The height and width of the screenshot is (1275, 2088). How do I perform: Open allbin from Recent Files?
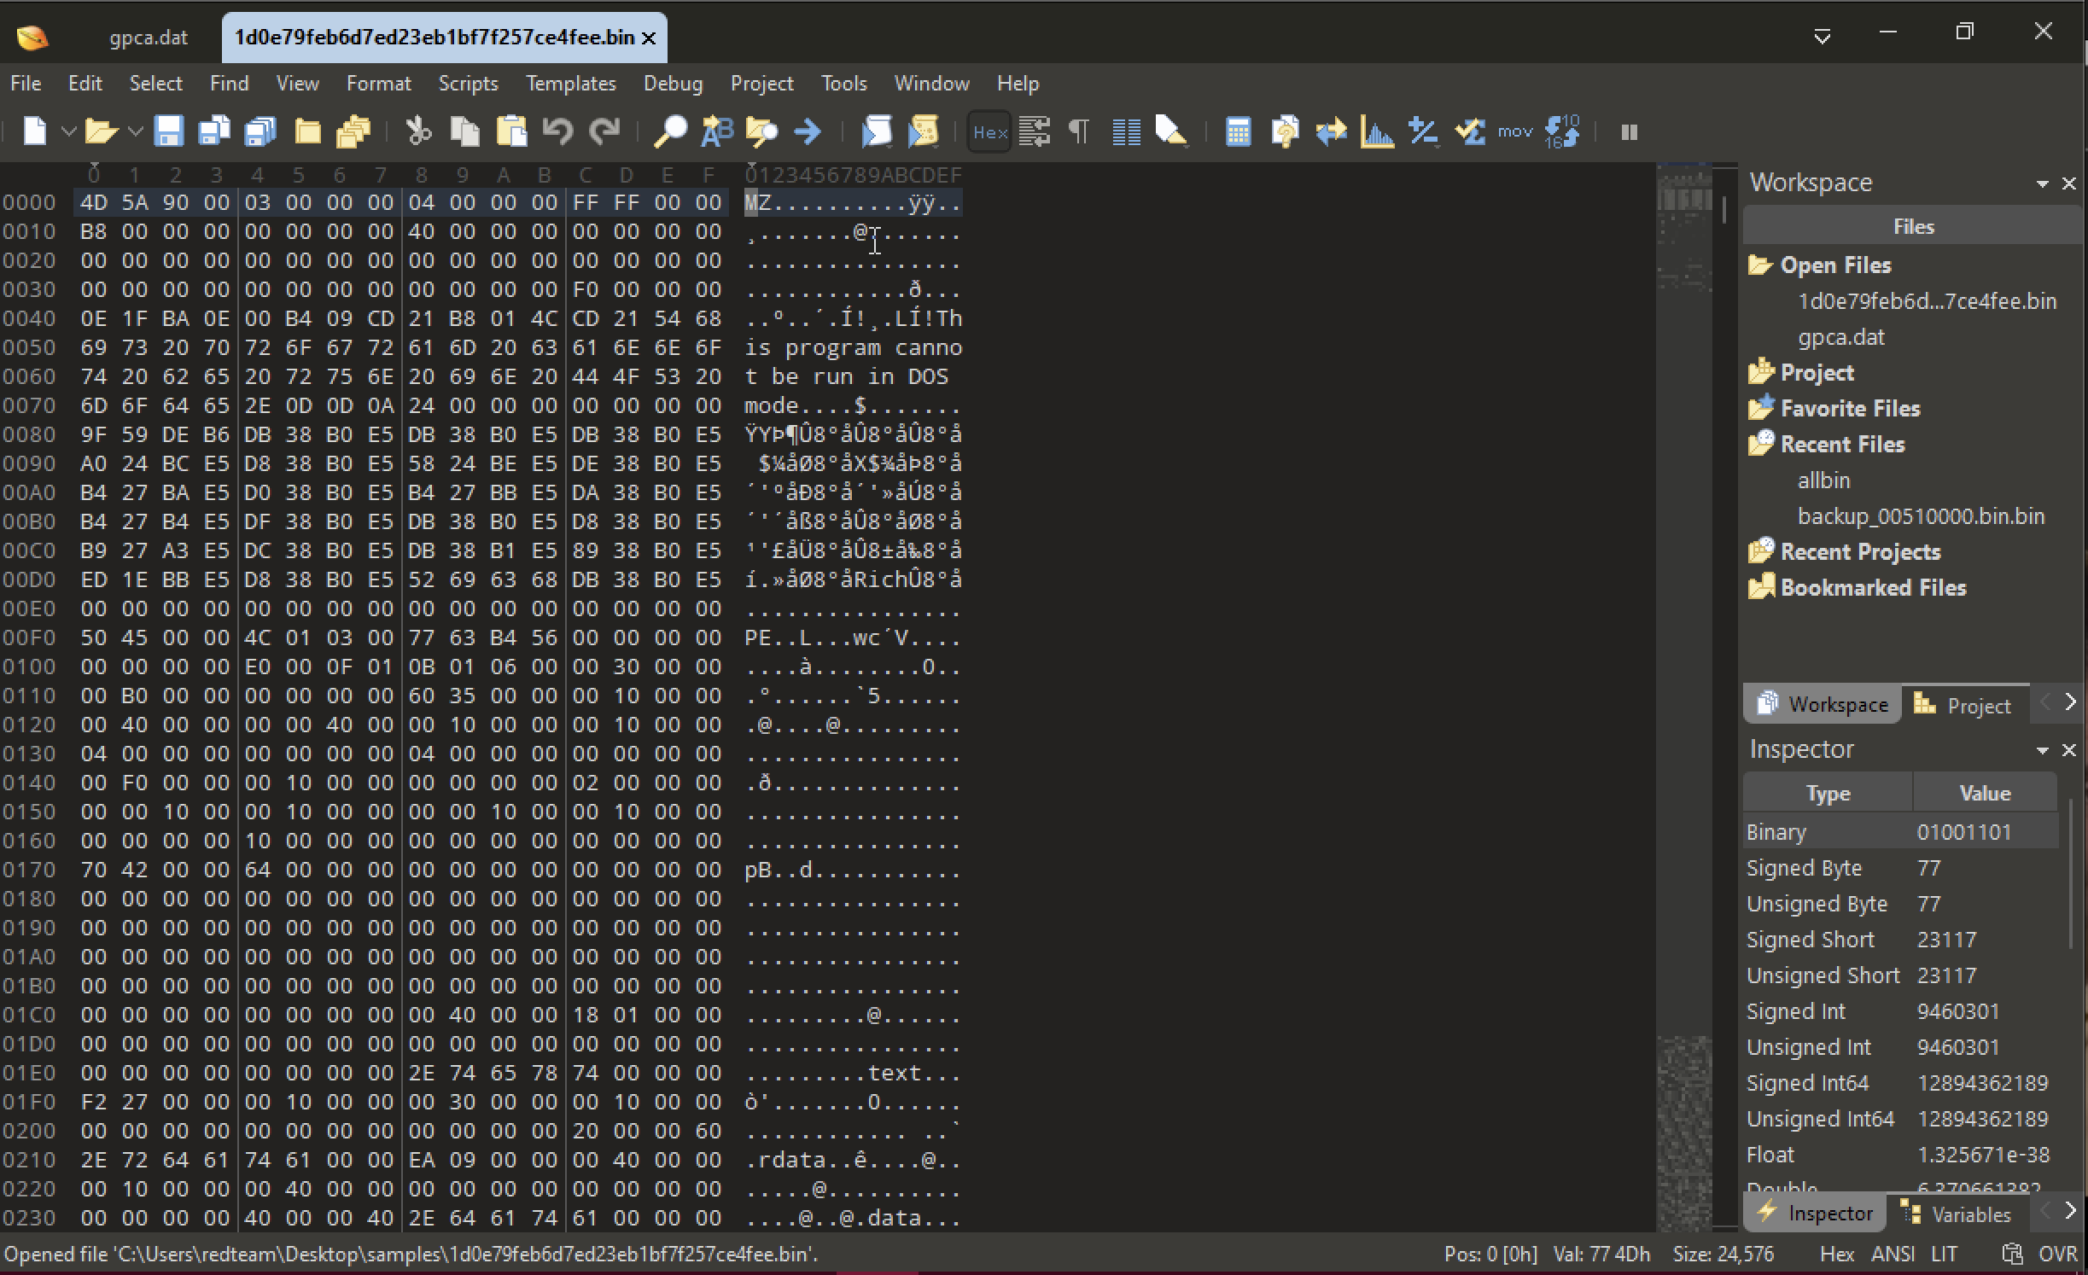[1823, 480]
